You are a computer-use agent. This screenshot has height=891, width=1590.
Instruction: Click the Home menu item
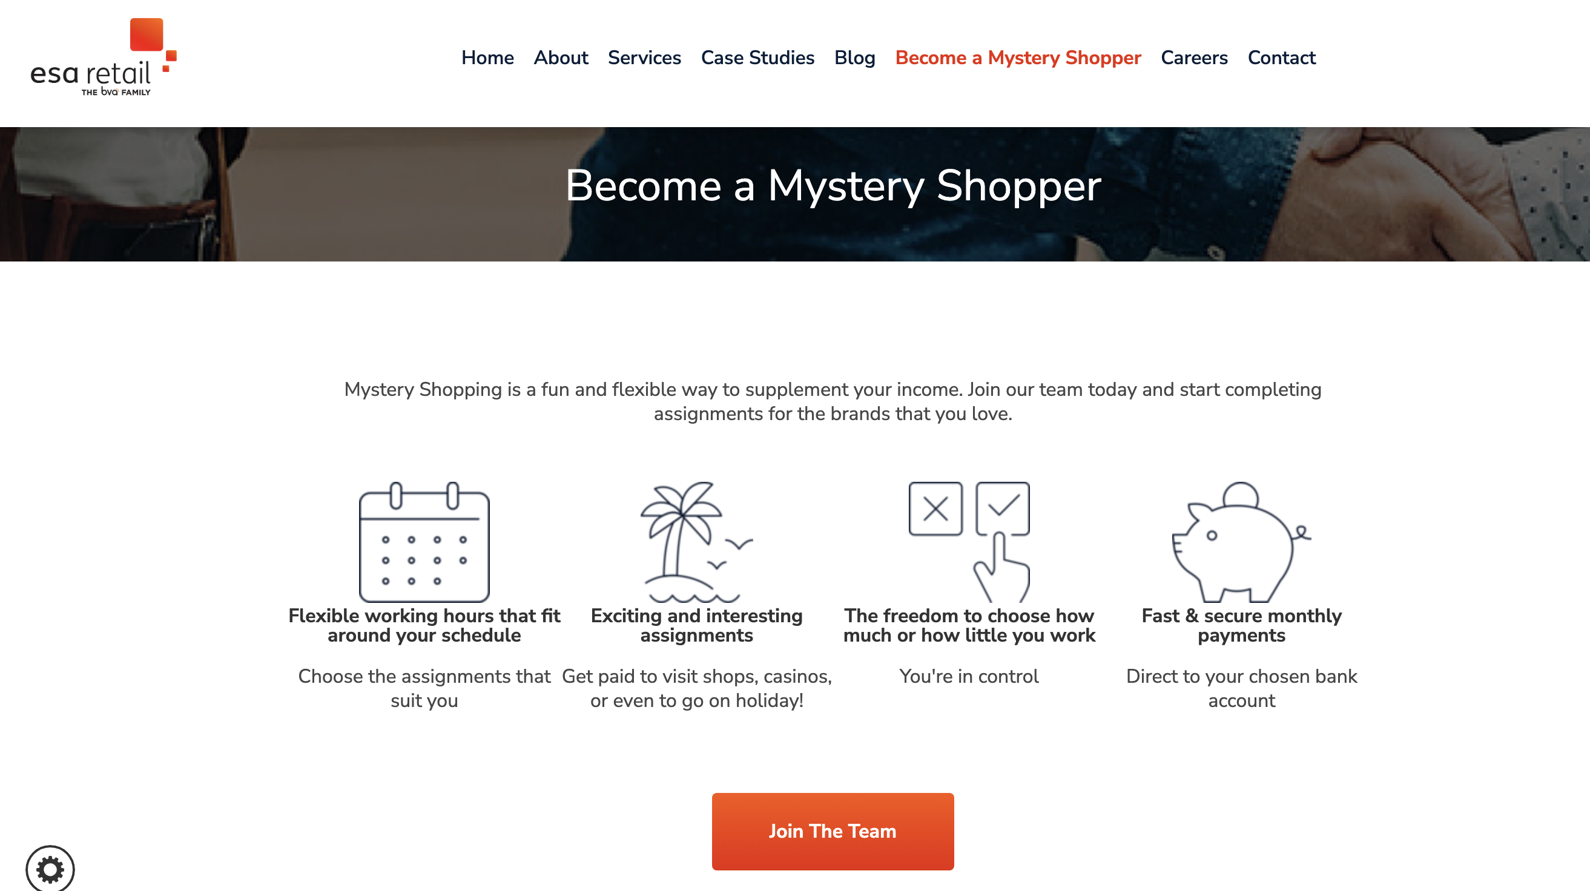[488, 58]
